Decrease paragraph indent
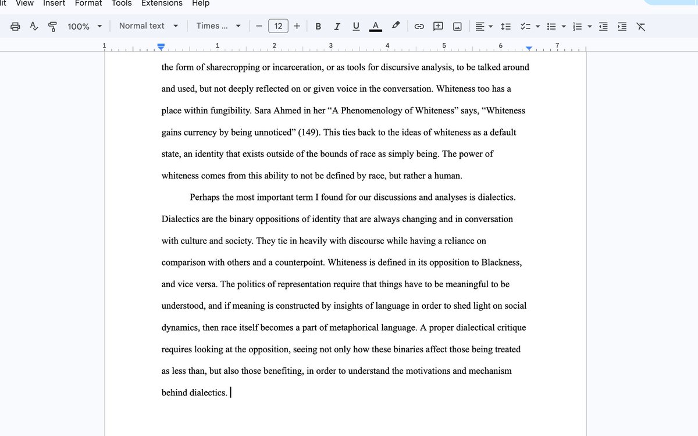The image size is (698, 436). point(604,26)
